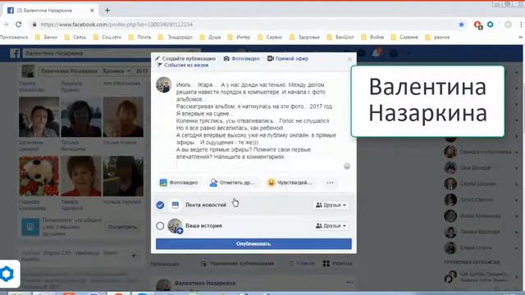The height and width of the screenshot is (295, 525).
Task: Open the Соц.сети bookmarks folder
Action: (x=107, y=37)
